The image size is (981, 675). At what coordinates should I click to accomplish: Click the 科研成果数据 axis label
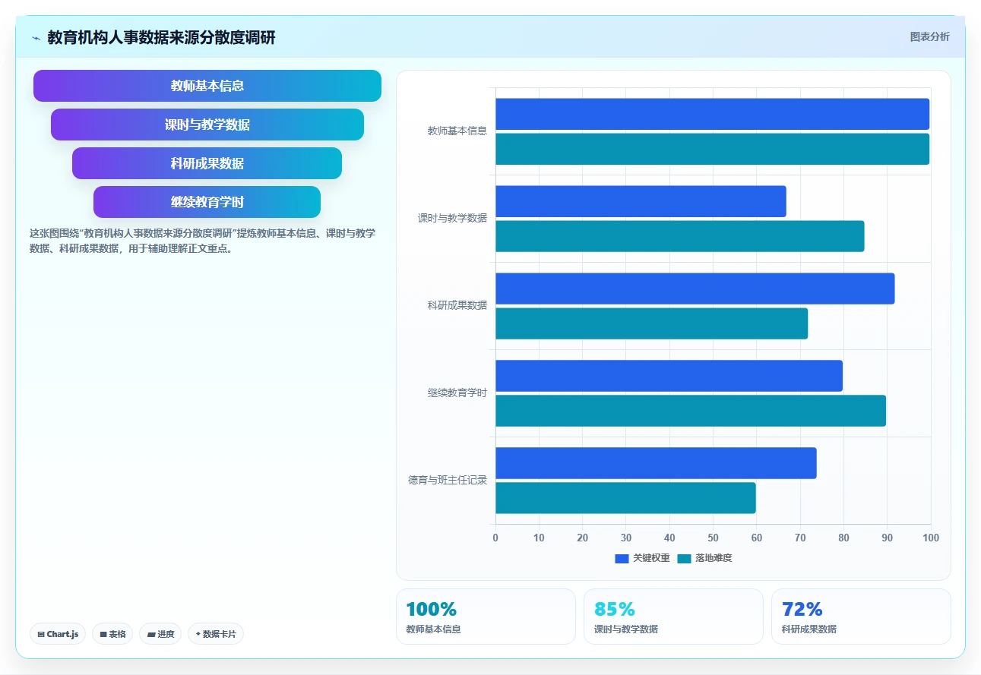pyautogui.click(x=457, y=305)
